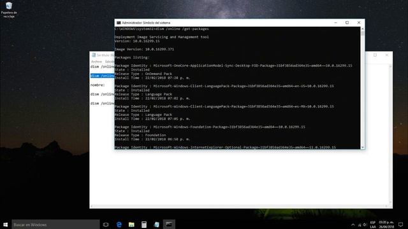Close the Notepad window behind the console
408x229 pixels.
(387, 55)
